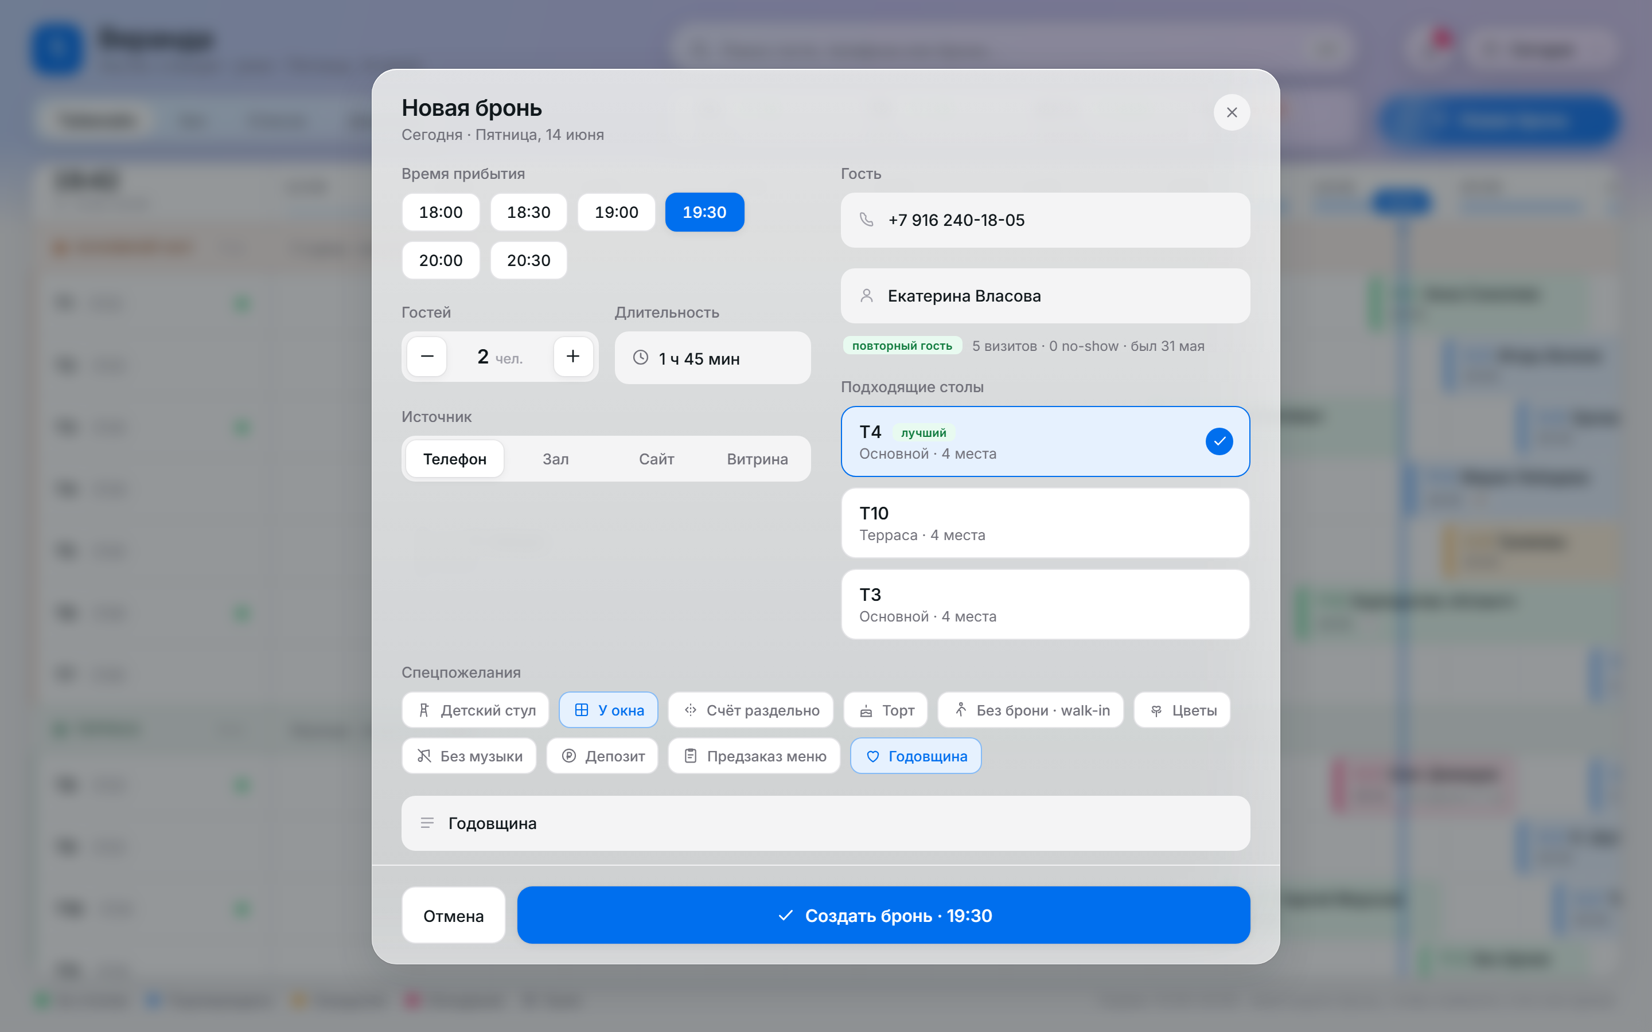Toggle Цветы special request
The height and width of the screenshot is (1032, 1652).
[1182, 710]
